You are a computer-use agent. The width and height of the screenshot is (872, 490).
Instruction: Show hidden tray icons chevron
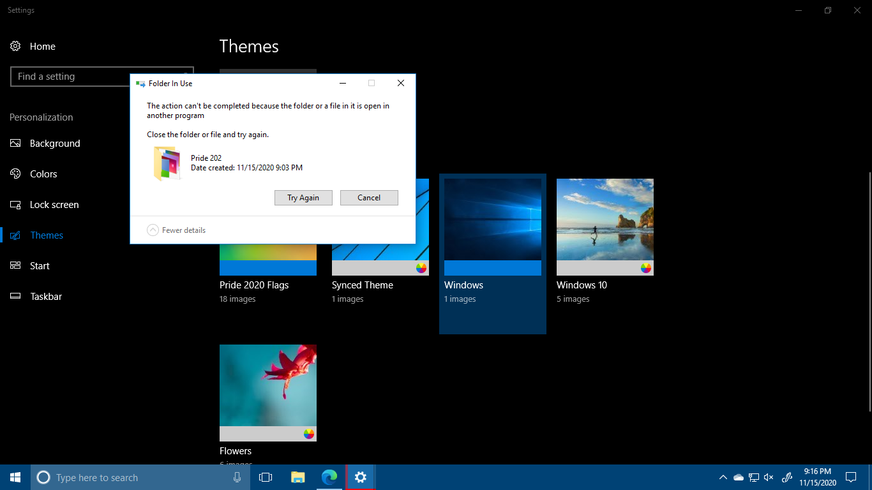click(x=723, y=477)
